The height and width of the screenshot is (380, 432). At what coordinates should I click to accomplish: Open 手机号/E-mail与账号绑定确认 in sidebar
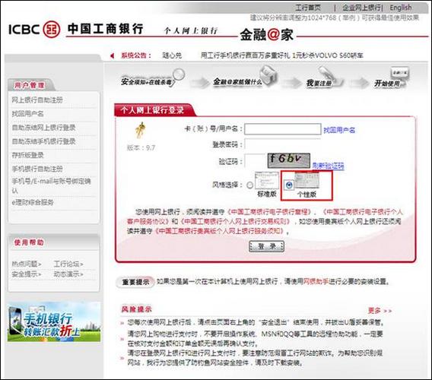(x=51, y=185)
